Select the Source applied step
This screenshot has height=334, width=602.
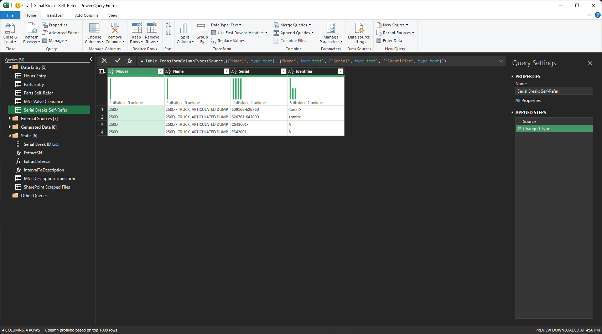pos(554,121)
